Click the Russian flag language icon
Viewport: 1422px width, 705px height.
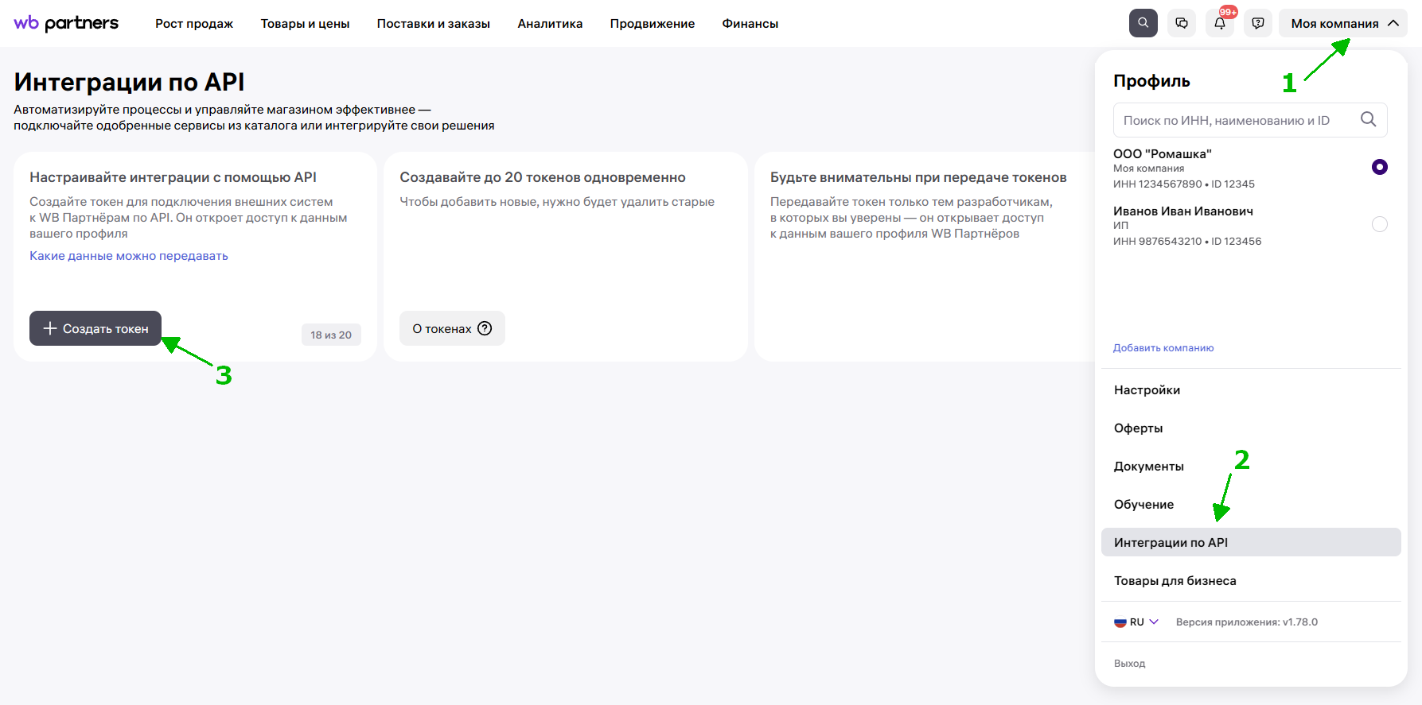pyautogui.click(x=1120, y=622)
